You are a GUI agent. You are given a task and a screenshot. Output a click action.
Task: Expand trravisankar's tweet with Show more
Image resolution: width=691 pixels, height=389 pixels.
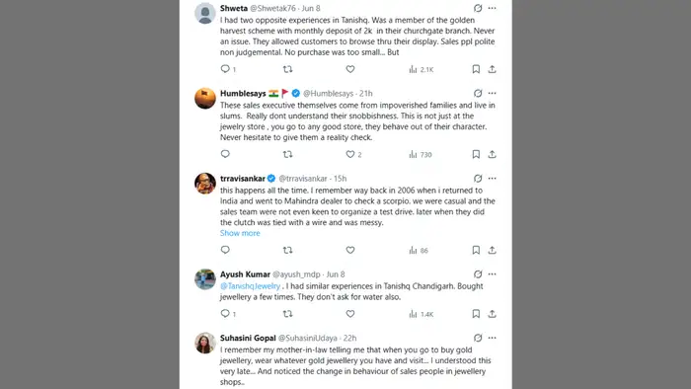coord(240,233)
